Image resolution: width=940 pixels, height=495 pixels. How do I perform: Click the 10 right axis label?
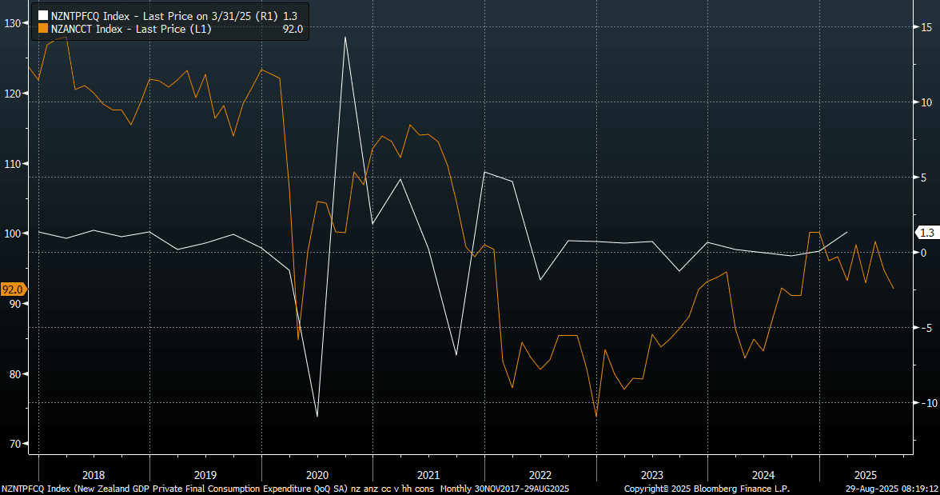click(x=926, y=102)
